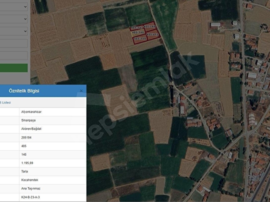270x202 pixels.
Task: Click the K24-B-23-A-3 sheet value
Action: (30, 197)
